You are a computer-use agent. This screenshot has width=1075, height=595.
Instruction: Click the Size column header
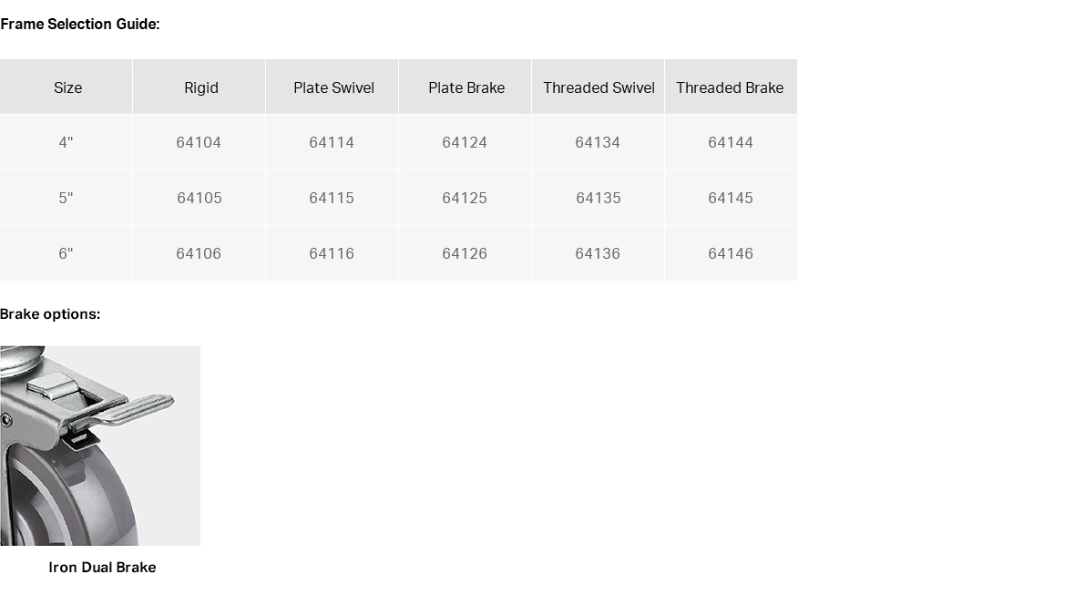coord(68,87)
